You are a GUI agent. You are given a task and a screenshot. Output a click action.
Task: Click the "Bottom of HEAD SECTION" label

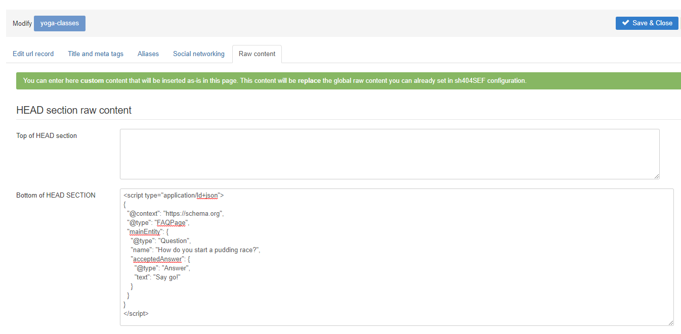(56, 195)
